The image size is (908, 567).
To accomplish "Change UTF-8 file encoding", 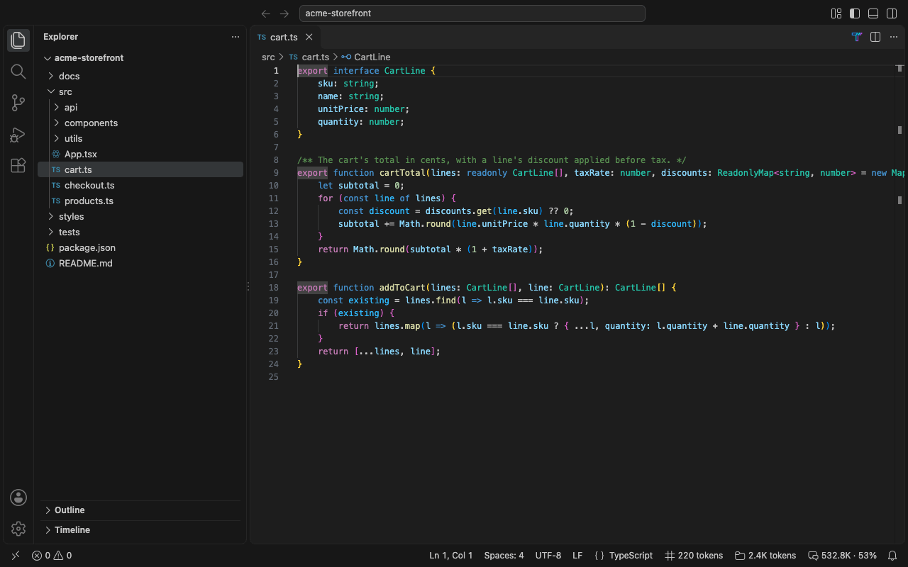I will (x=548, y=556).
